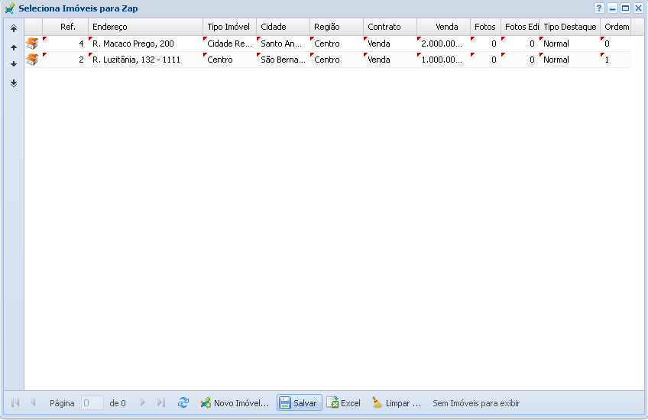
Task: Sort by the Venda column header
Action: [x=443, y=27]
